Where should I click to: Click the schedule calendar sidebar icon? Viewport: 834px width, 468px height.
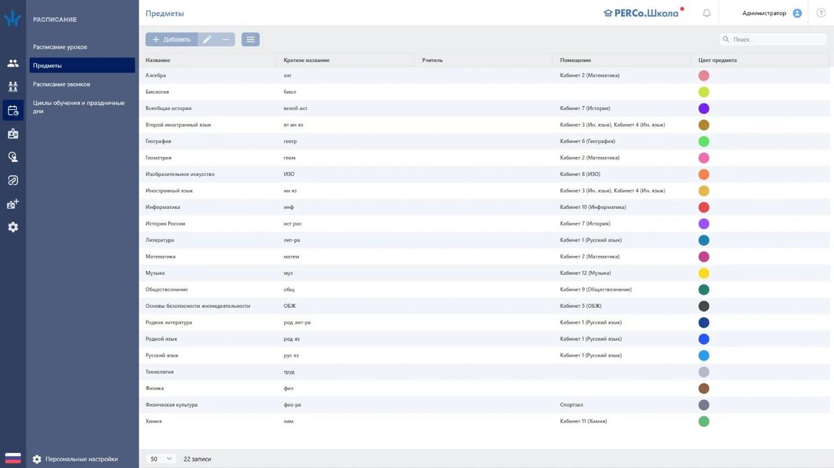coord(13,110)
